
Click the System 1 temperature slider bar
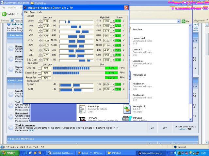[x=76, y=85]
